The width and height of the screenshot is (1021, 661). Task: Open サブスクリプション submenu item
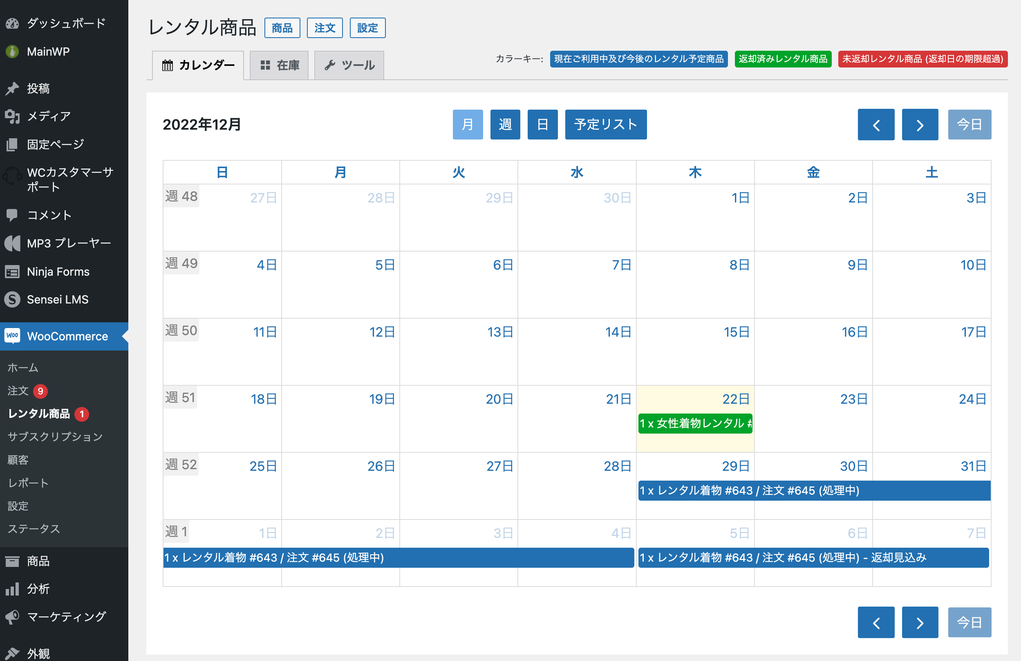[55, 437]
